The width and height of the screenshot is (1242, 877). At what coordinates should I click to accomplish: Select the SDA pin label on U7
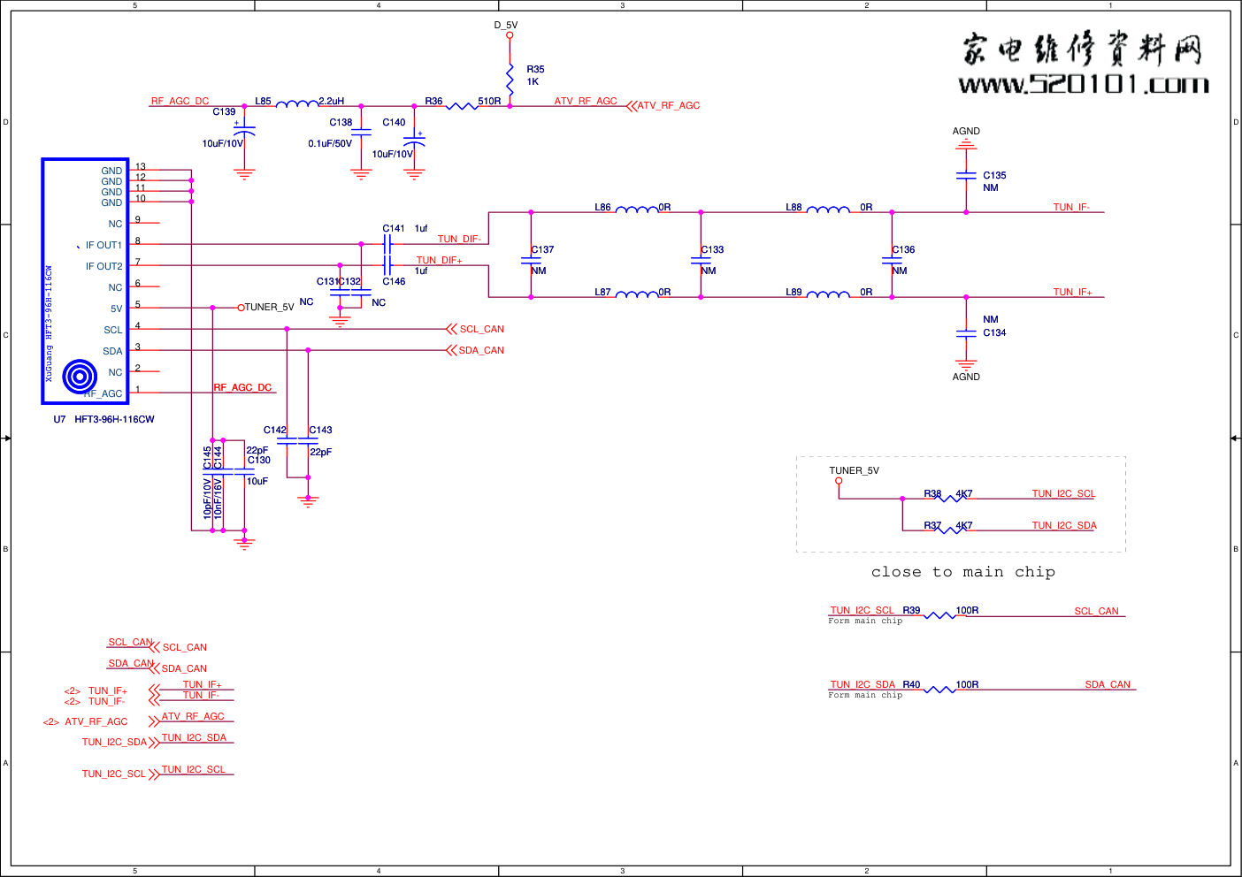pos(112,351)
